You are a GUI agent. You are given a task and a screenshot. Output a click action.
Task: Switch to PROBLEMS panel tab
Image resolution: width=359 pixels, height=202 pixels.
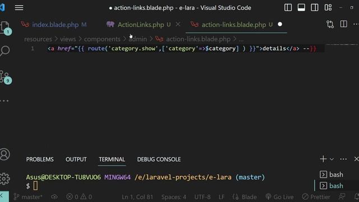40,159
